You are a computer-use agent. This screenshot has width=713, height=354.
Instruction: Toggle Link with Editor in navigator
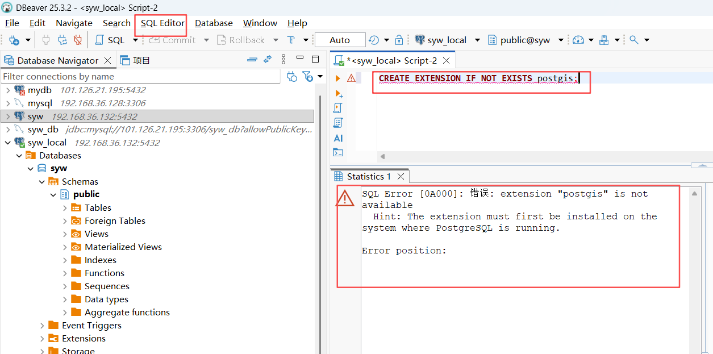(x=268, y=60)
